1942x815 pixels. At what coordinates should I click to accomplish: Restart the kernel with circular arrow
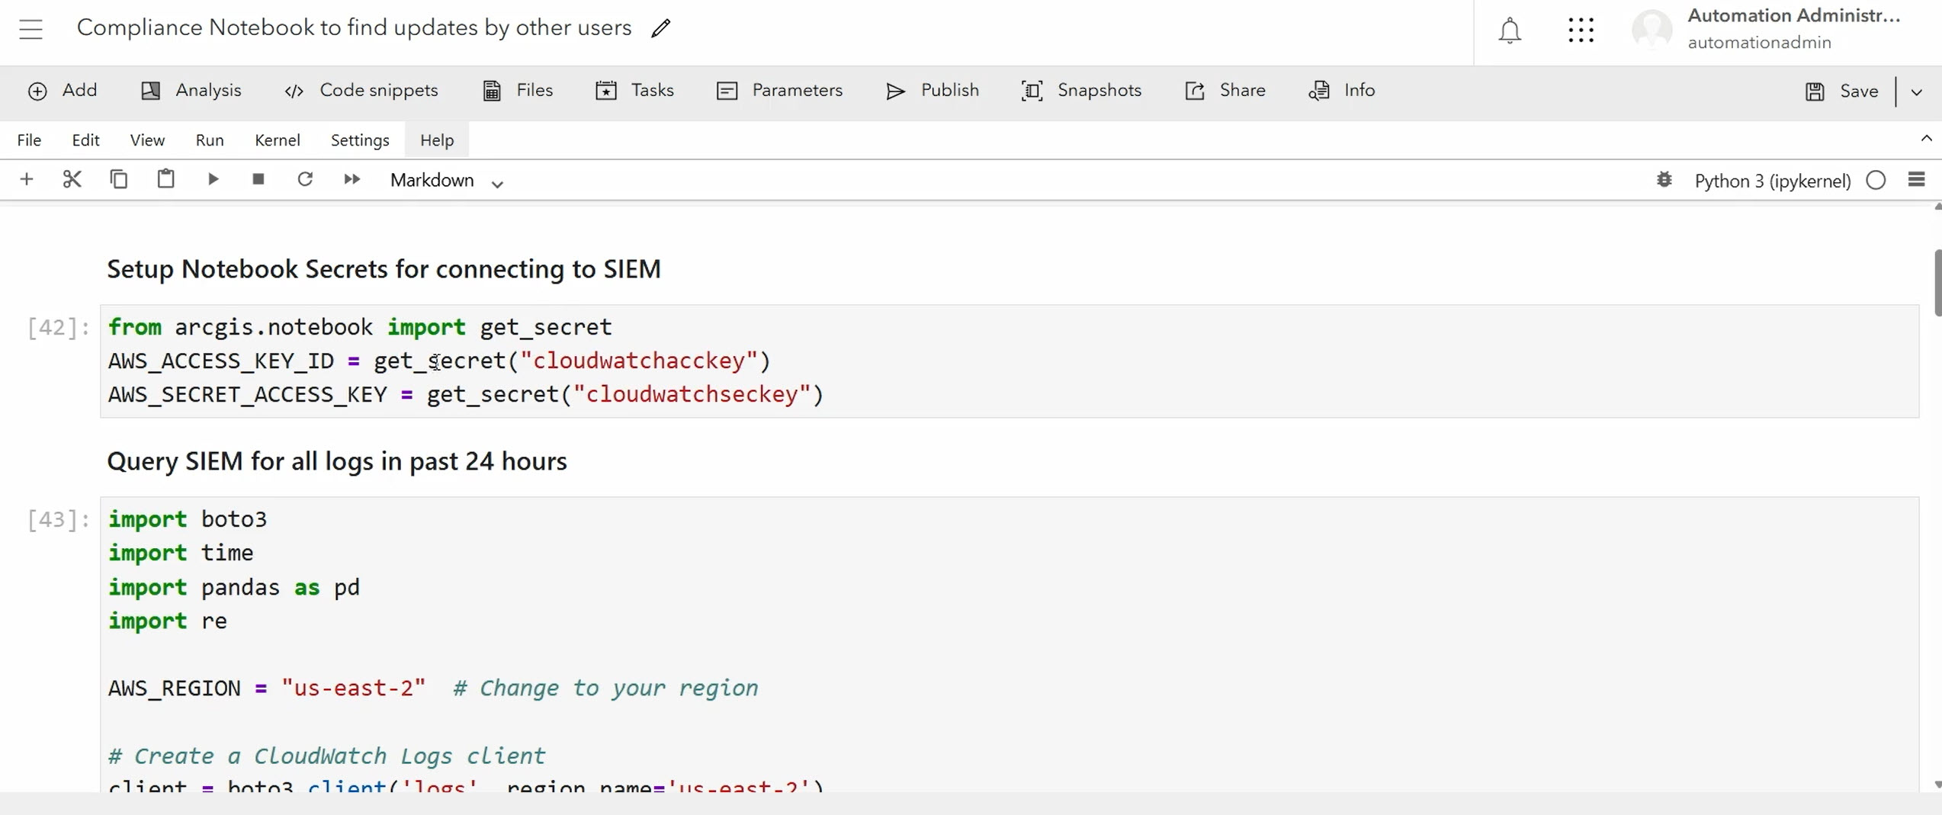point(305,180)
